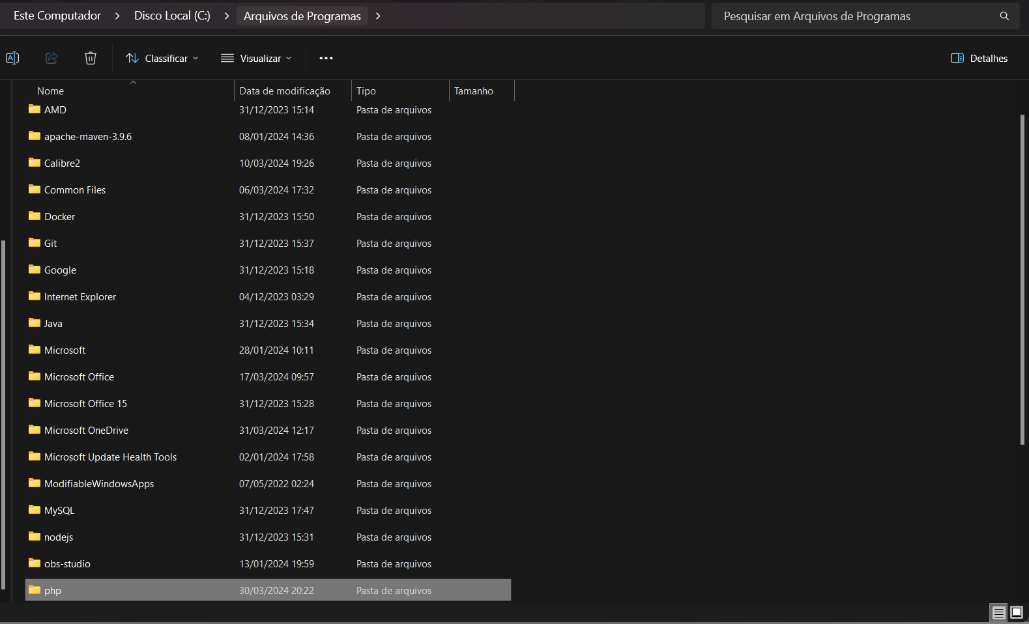Click the file list vertical scrollbar

(x=1022, y=279)
